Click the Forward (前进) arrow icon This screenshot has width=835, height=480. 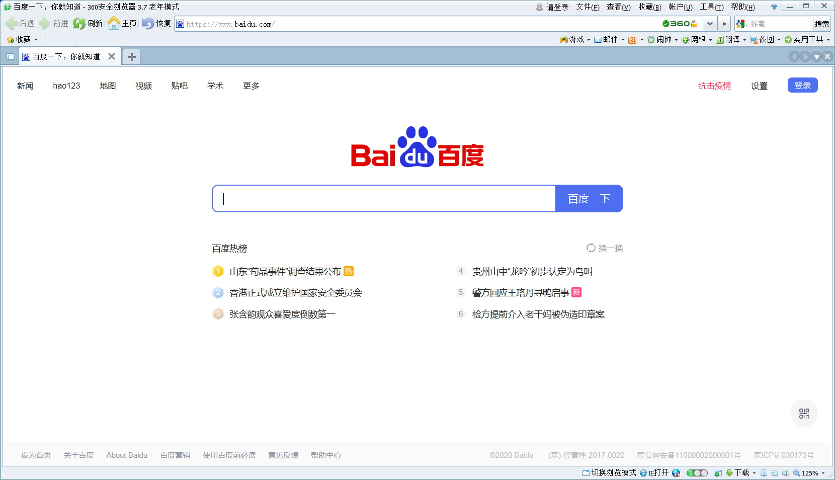click(45, 24)
